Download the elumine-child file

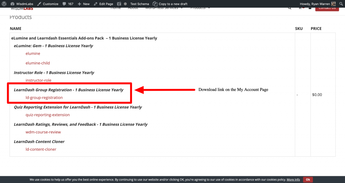coord(38,63)
